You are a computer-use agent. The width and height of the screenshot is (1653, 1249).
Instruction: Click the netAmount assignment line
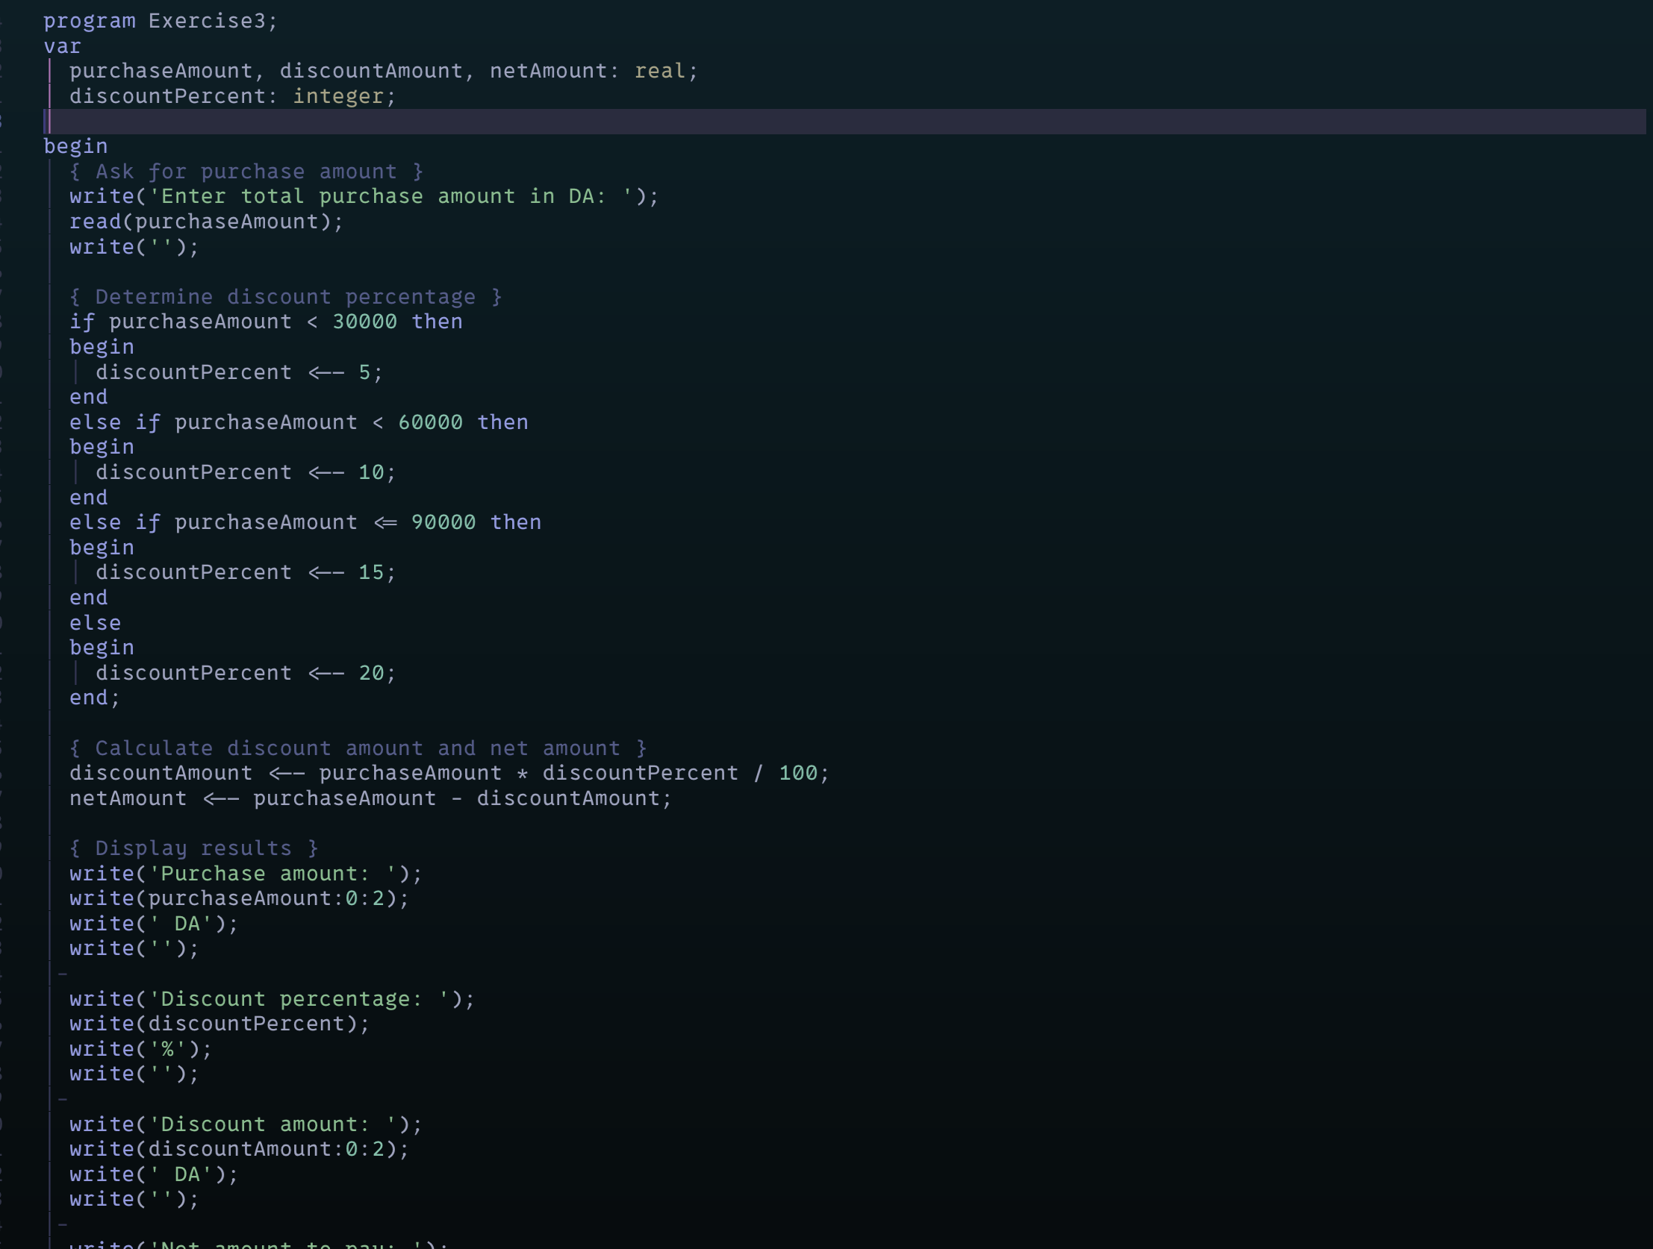click(370, 798)
